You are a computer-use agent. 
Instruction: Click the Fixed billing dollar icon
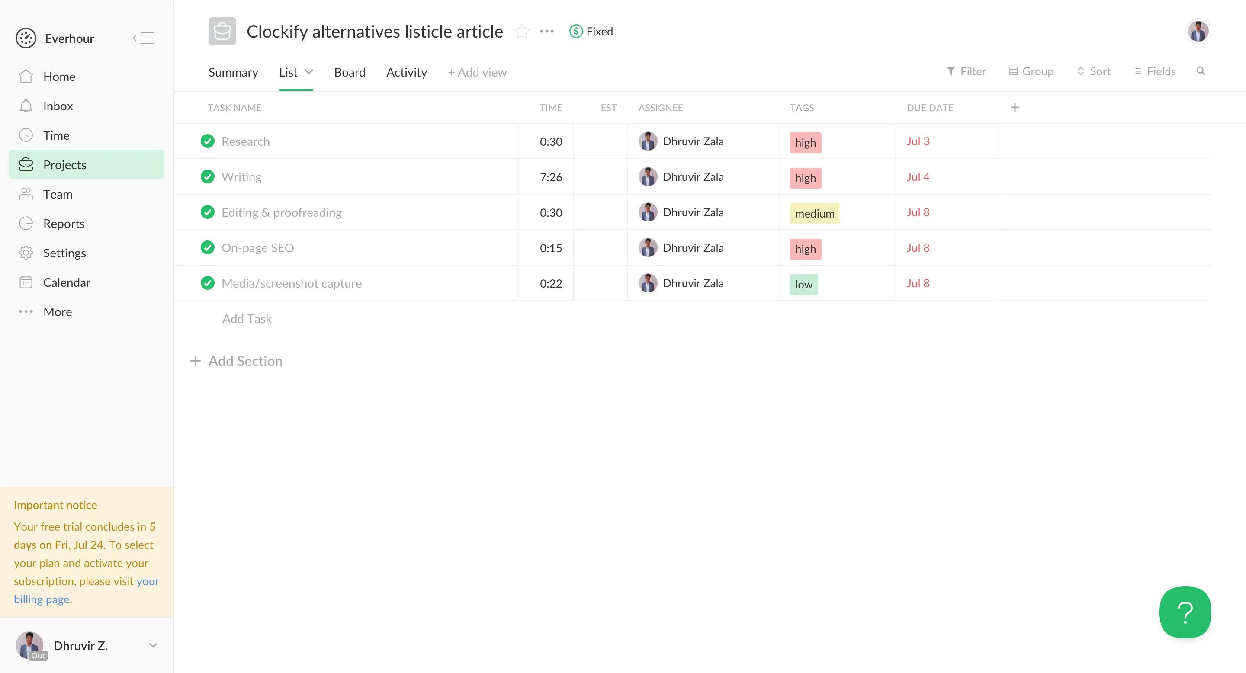575,32
